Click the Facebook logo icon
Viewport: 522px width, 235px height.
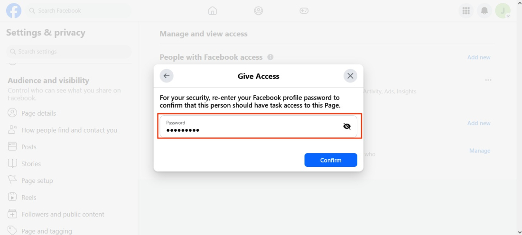[14, 10]
